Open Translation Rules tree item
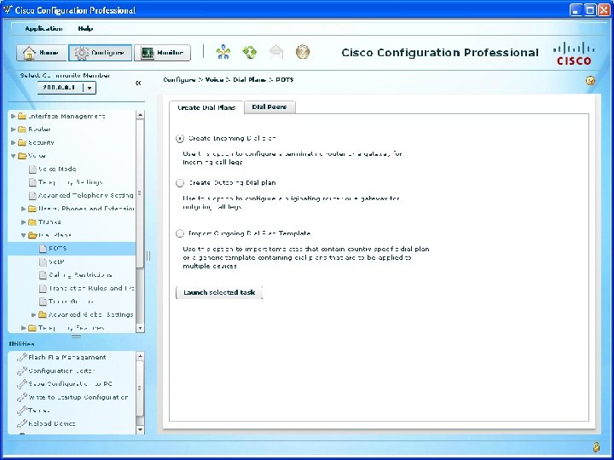This screenshot has height=460, width=614. (x=91, y=288)
